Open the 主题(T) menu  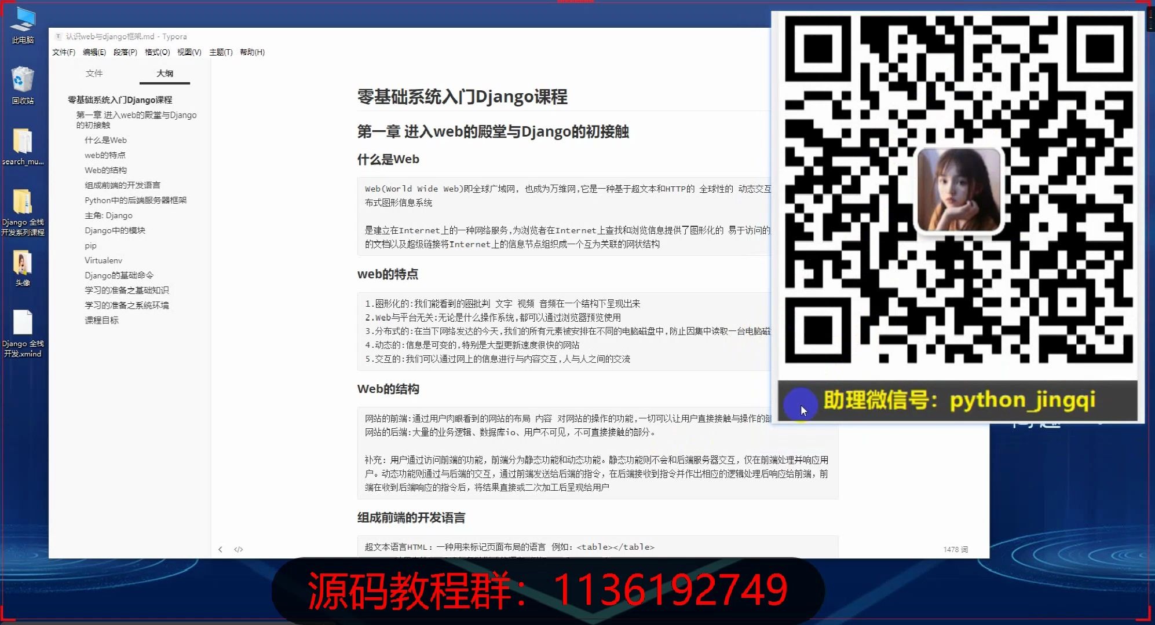pyautogui.click(x=221, y=52)
